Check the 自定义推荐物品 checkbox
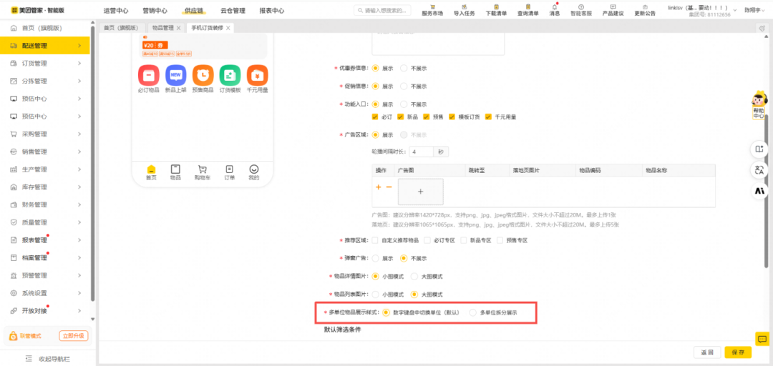The height and width of the screenshot is (366, 773). (x=375, y=240)
